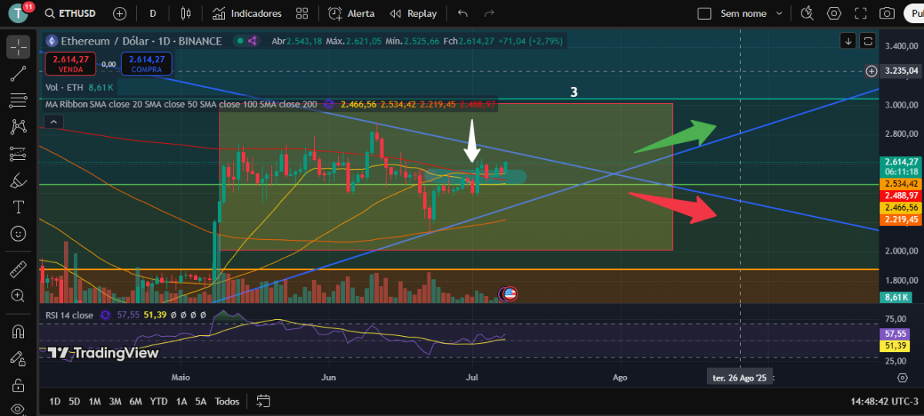
Task: Select the Todos date range
Action: click(x=226, y=401)
